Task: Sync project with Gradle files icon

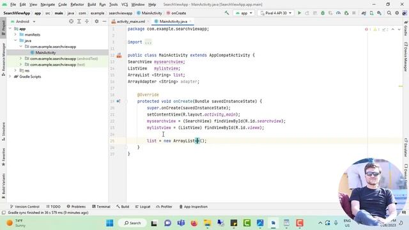Action: [x=364, y=13]
